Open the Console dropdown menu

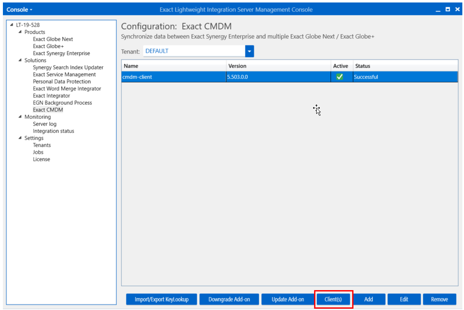19,9
